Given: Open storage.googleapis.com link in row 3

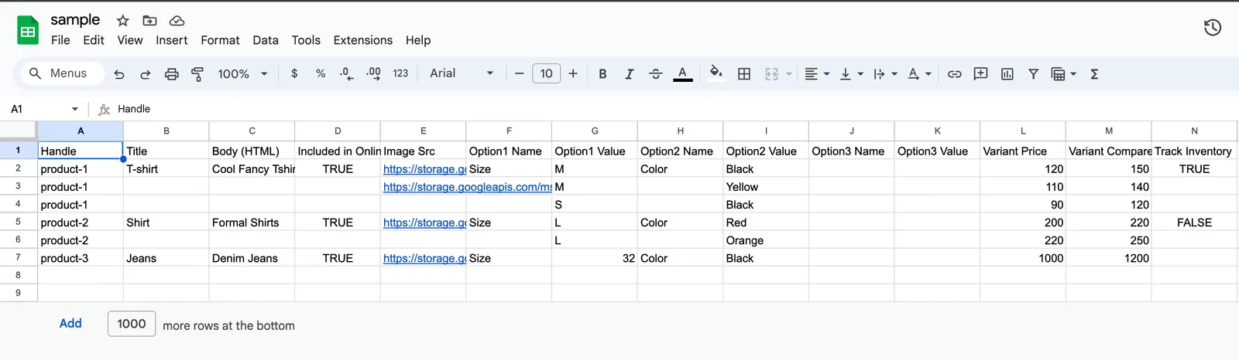Looking at the screenshot, I should tap(468, 187).
